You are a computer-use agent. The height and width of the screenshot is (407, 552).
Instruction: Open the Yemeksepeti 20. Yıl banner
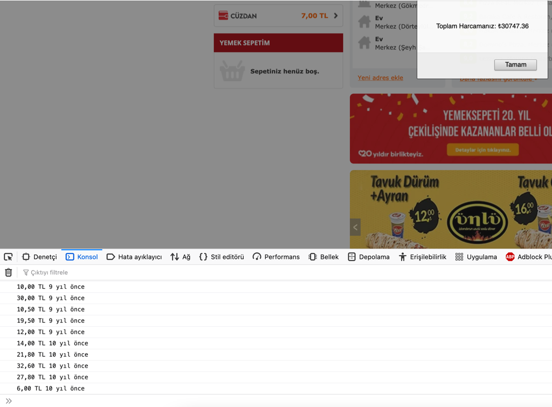tap(451, 128)
